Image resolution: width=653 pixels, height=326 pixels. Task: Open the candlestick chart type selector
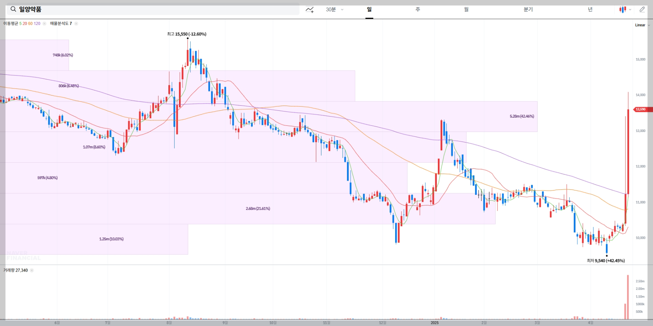[x=625, y=10]
